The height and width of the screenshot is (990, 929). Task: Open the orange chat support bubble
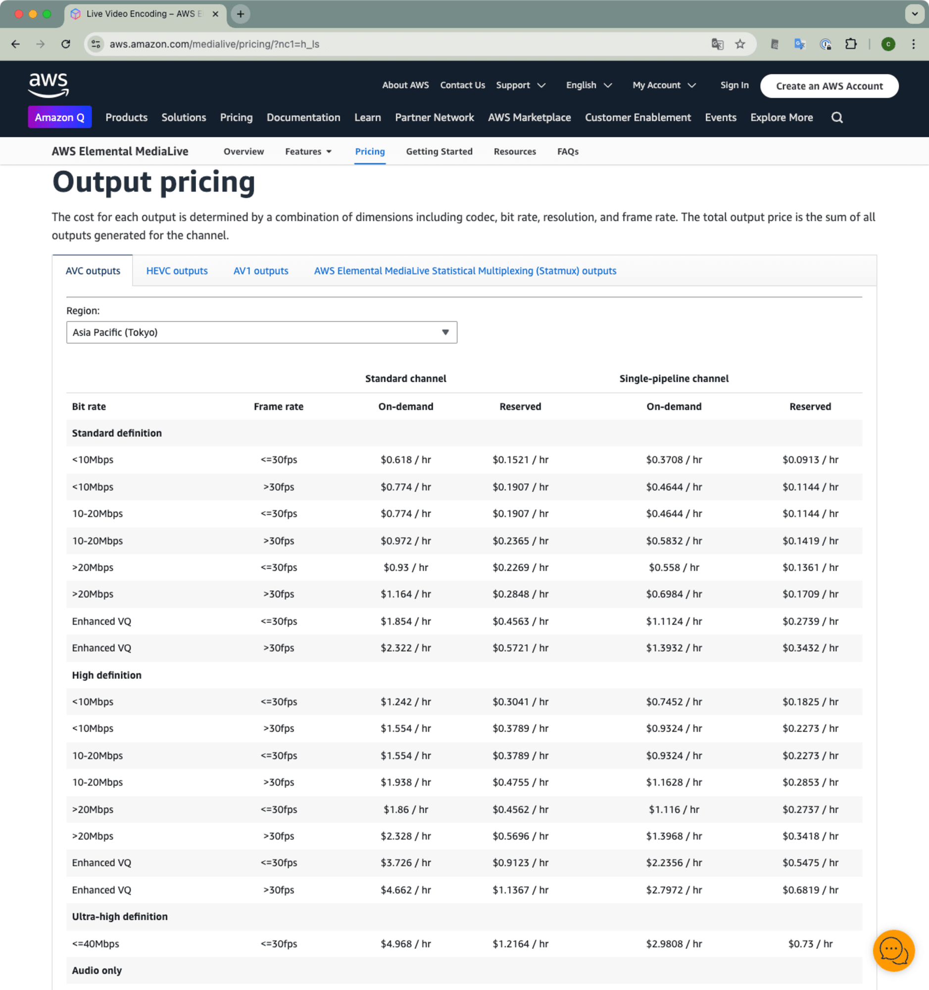(893, 950)
